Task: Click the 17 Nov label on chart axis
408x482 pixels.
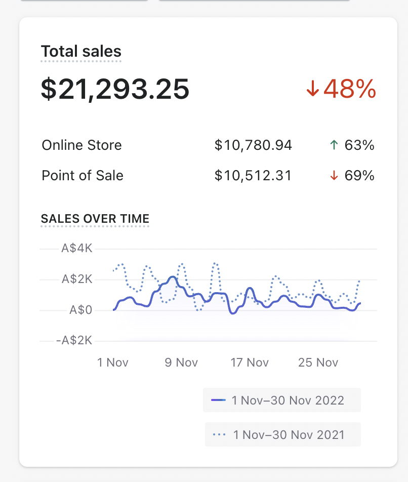Action: click(250, 363)
